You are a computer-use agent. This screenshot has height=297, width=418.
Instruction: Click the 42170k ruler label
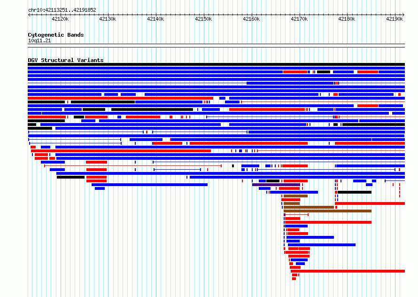coord(299,19)
